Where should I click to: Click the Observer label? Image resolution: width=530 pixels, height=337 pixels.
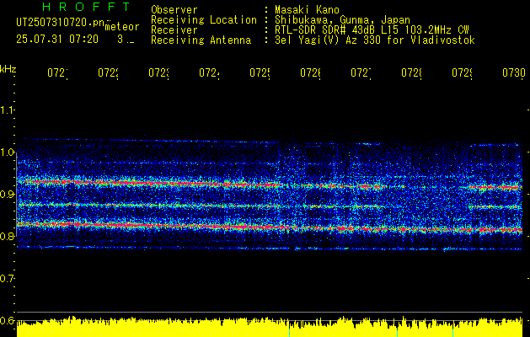(x=174, y=10)
